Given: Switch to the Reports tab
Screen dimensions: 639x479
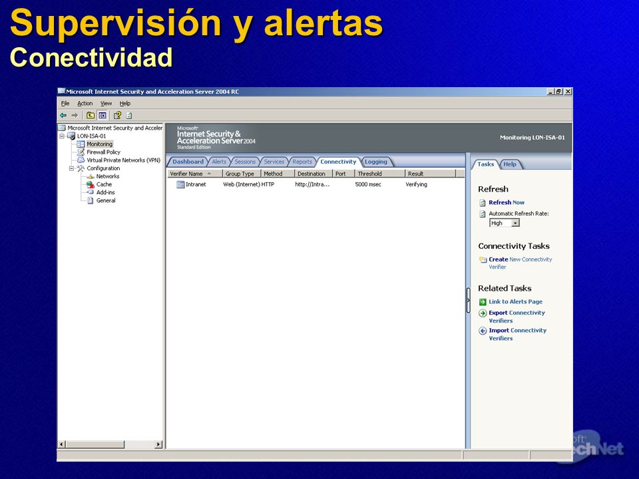Looking at the screenshot, I should [x=302, y=162].
